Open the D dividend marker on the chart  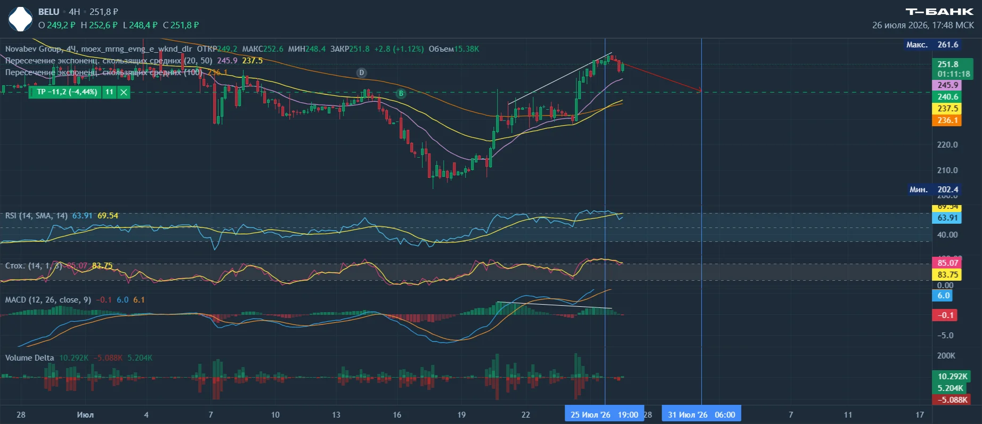pos(361,72)
